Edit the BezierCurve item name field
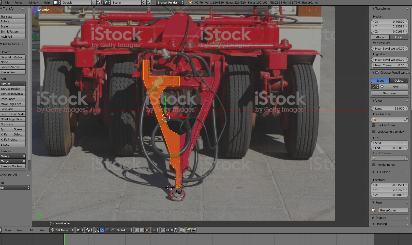This screenshot has width=412, height=245. point(393,210)
